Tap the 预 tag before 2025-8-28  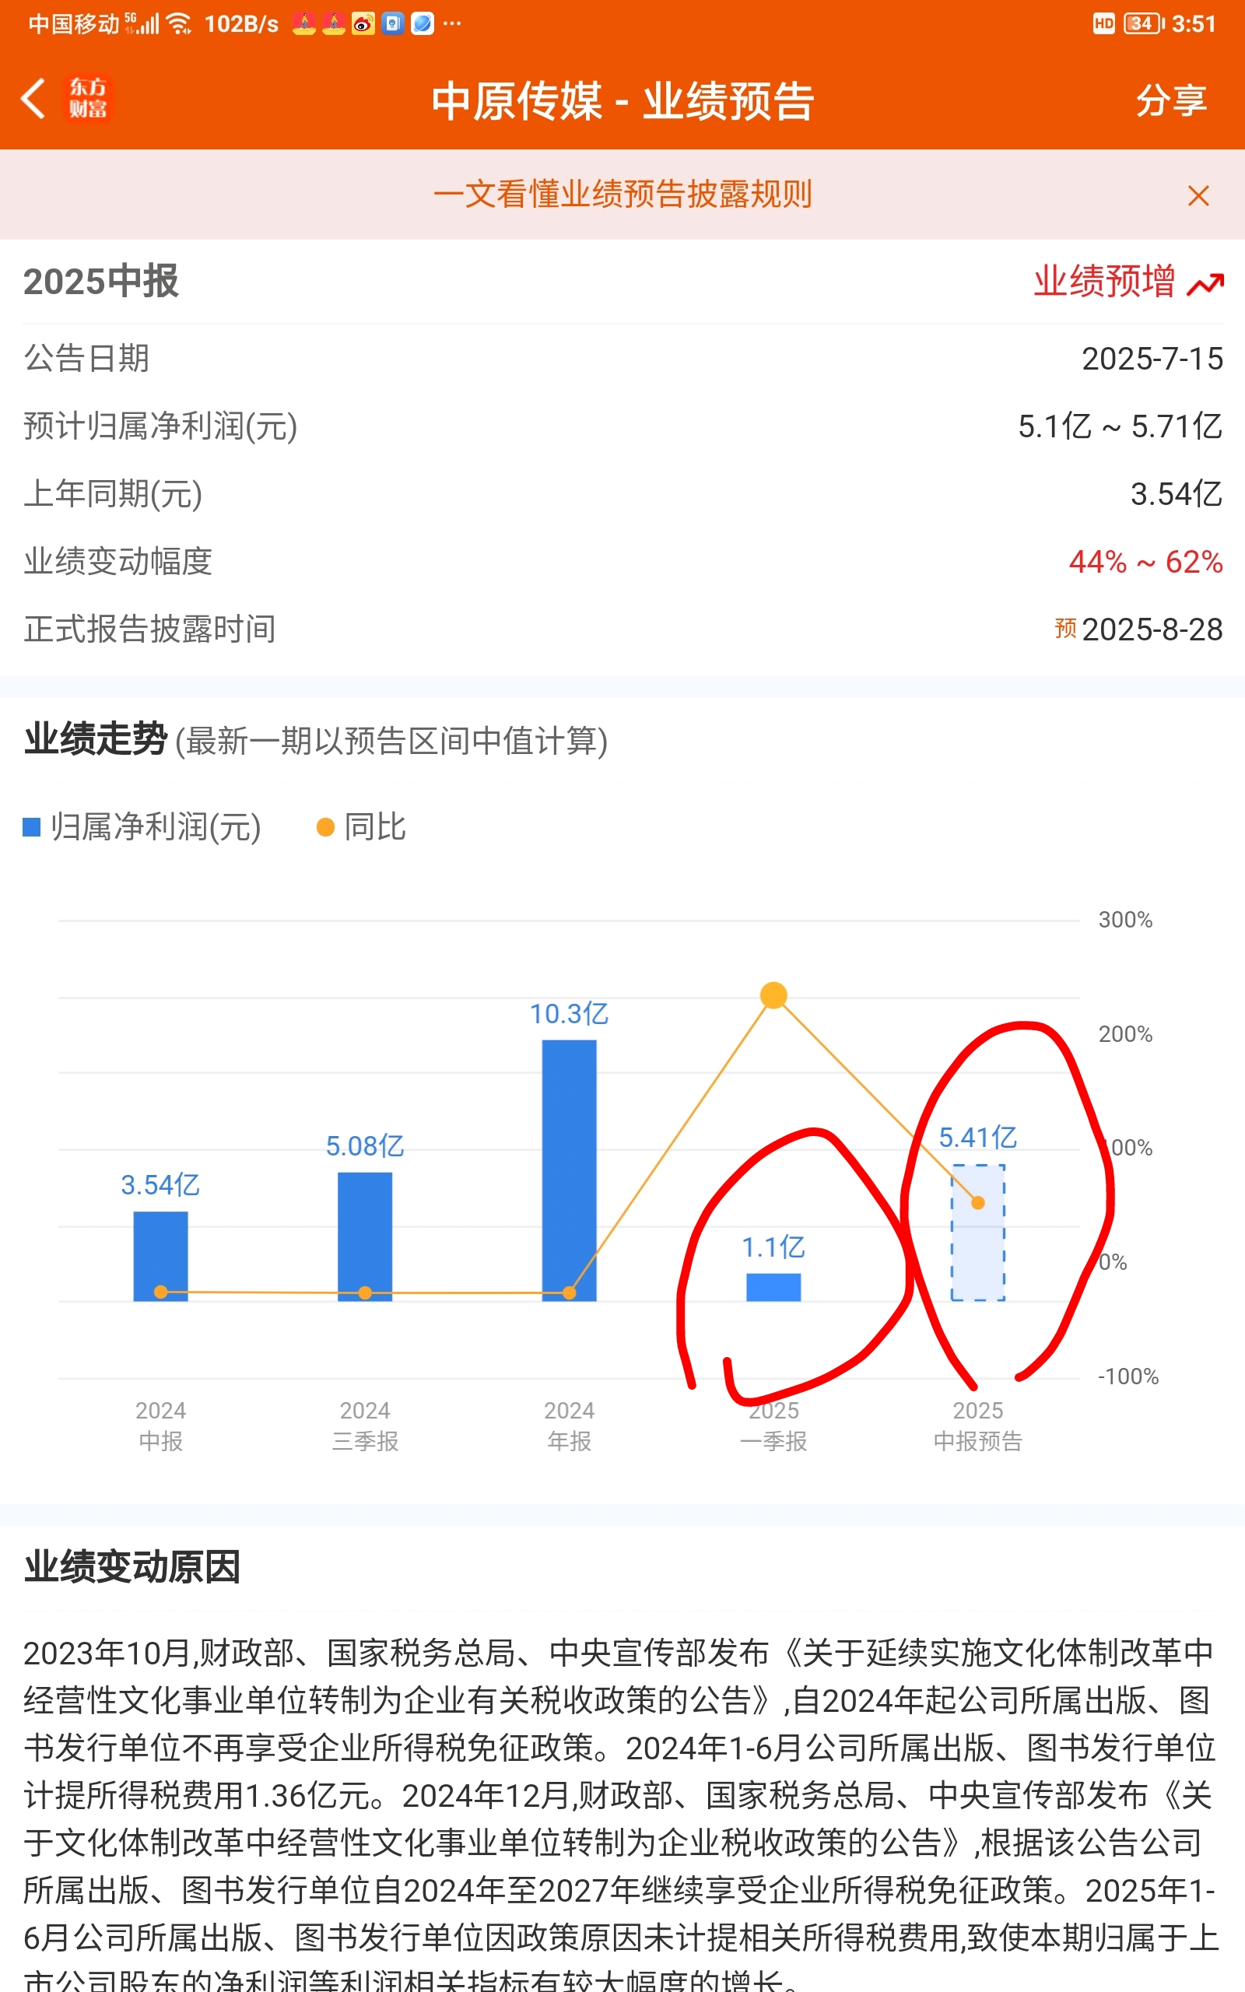click(1065, 628)
